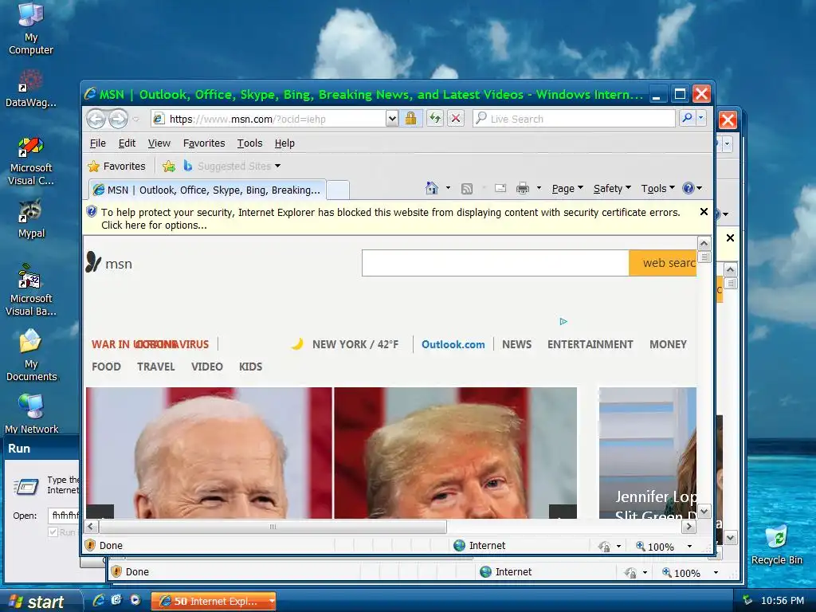Select the Mypal desktop shortcut

31,218
